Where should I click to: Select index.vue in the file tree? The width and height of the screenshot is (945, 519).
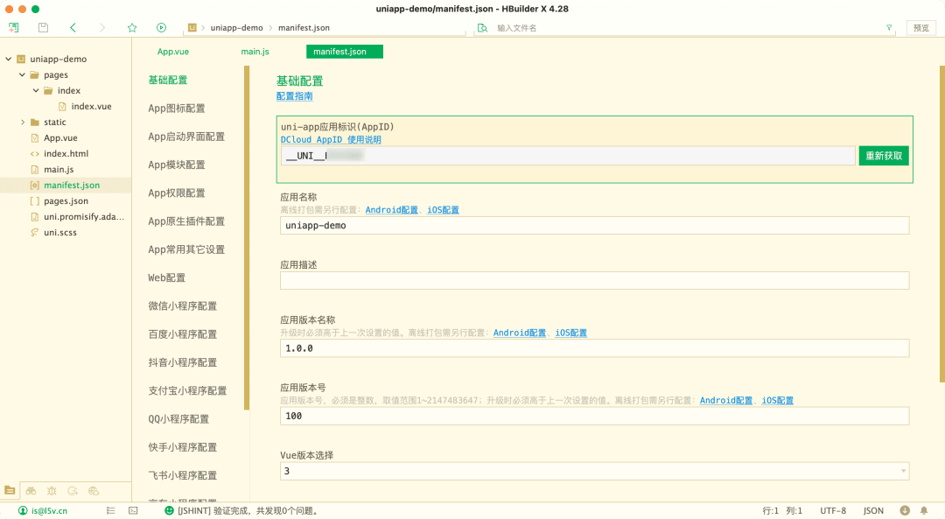(92, 107)
